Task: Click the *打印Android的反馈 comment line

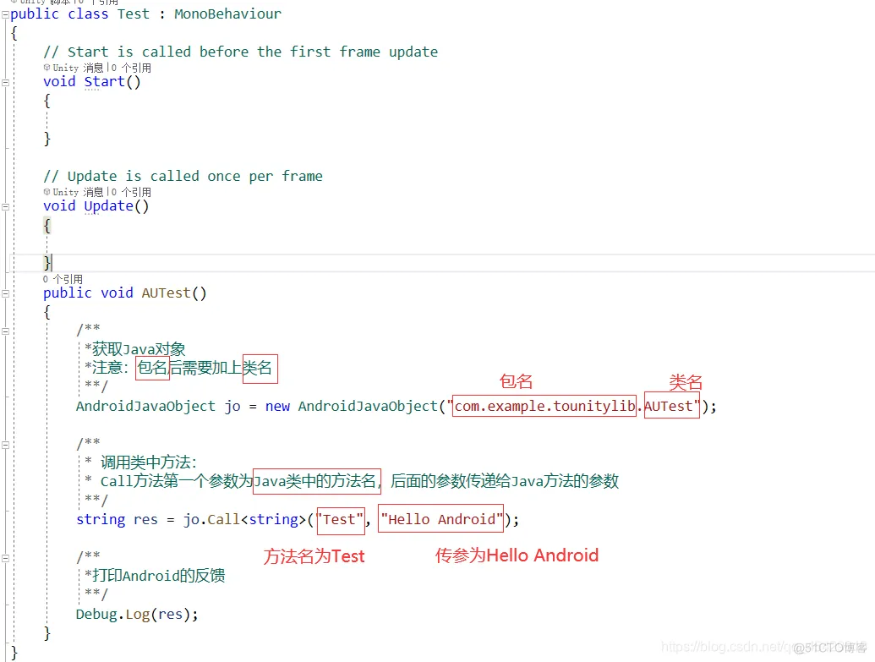Action: 155,576
